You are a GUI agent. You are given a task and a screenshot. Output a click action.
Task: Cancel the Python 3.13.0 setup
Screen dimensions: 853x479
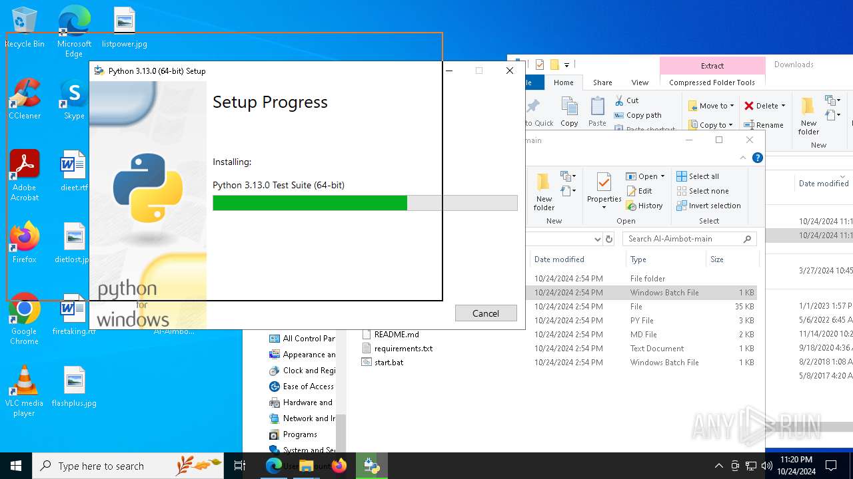click(486, 313)
